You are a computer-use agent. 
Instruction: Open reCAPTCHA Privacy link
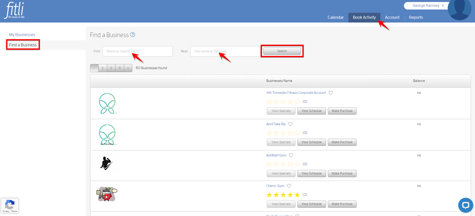(x=6, y=211)
